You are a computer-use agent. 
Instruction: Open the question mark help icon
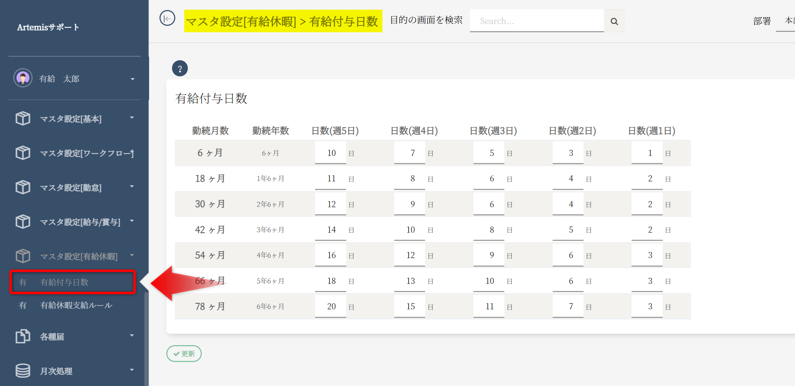tap(180, 68)
